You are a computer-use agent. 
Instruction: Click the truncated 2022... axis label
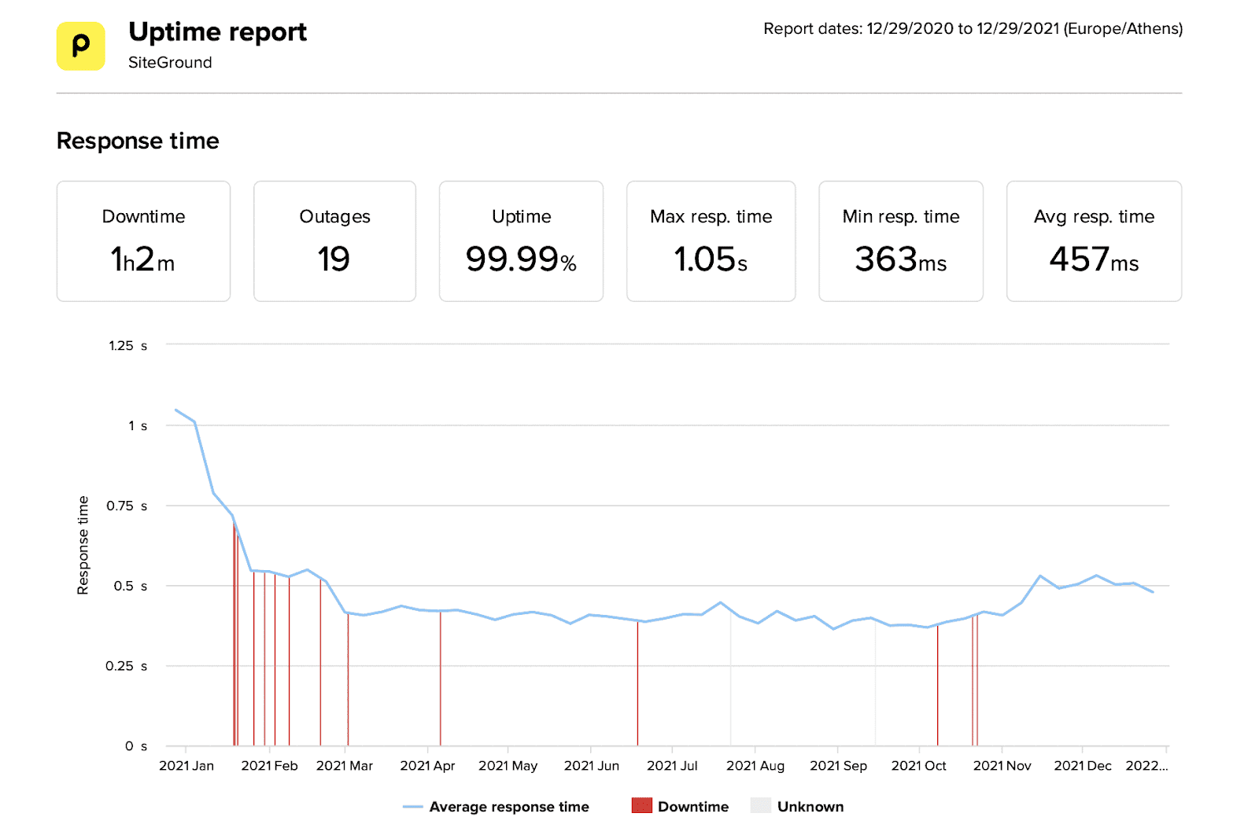1146,766
